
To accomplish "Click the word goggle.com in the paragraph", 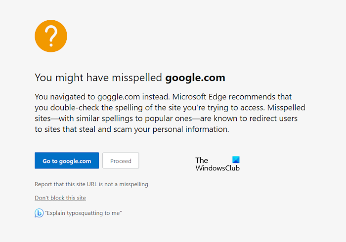I will click(115, 96).
